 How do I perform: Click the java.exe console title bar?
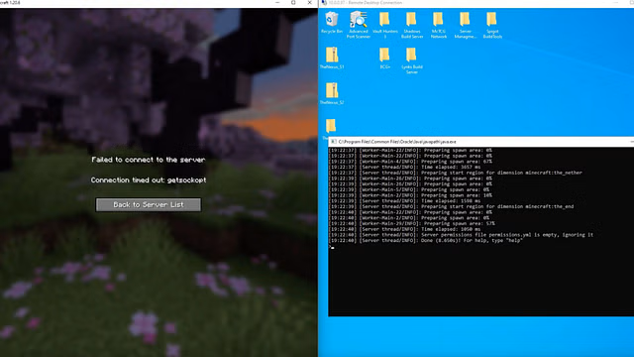click(481, 142)
